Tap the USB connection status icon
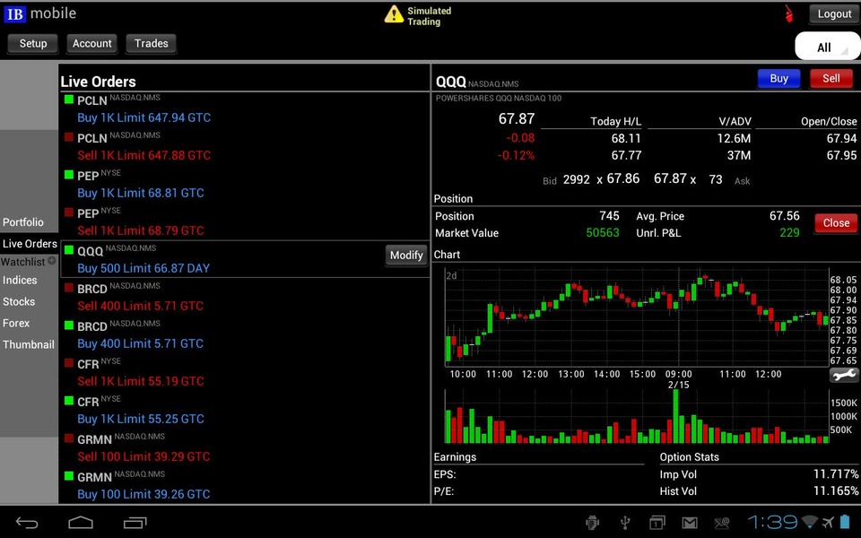Screen dimensions: 861x538 click(625, 522)
